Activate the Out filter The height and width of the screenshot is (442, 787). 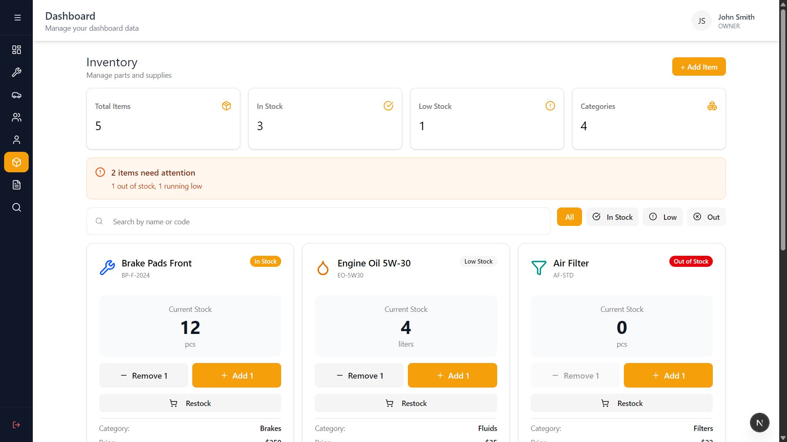click(706, 216)
